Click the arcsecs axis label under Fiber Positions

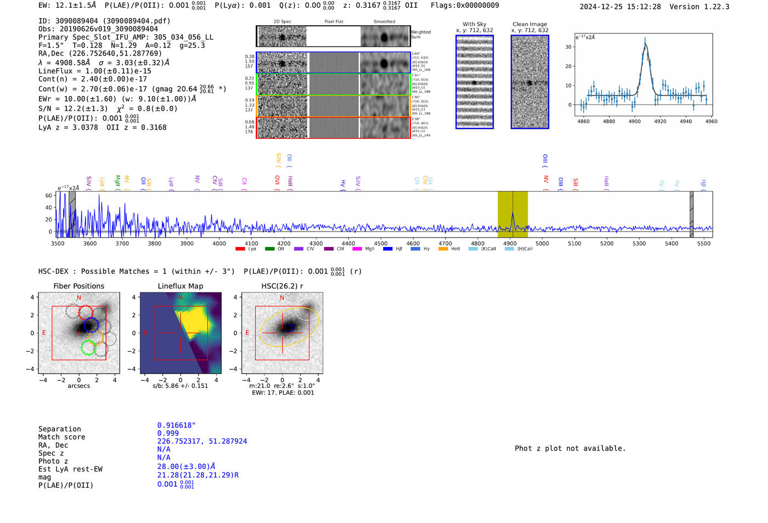(x=79, y=386)
